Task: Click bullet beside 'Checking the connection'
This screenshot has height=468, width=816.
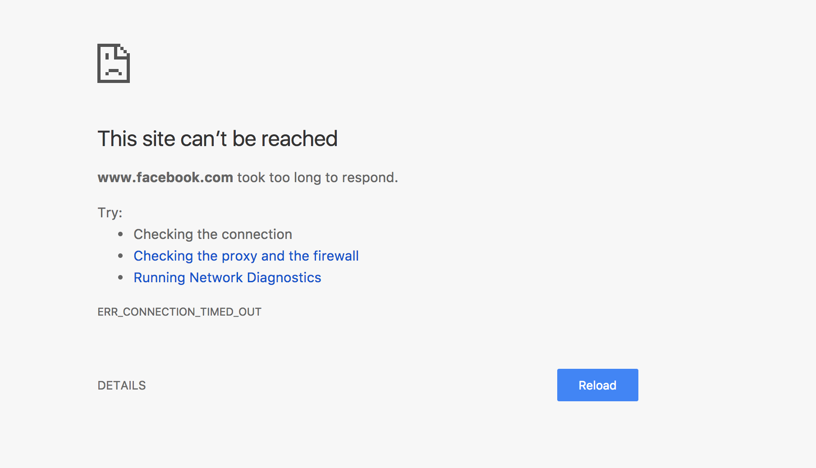Action: 120,234
